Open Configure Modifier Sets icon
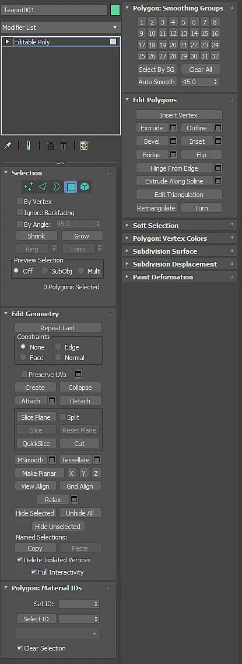 (x=84, y=146)
